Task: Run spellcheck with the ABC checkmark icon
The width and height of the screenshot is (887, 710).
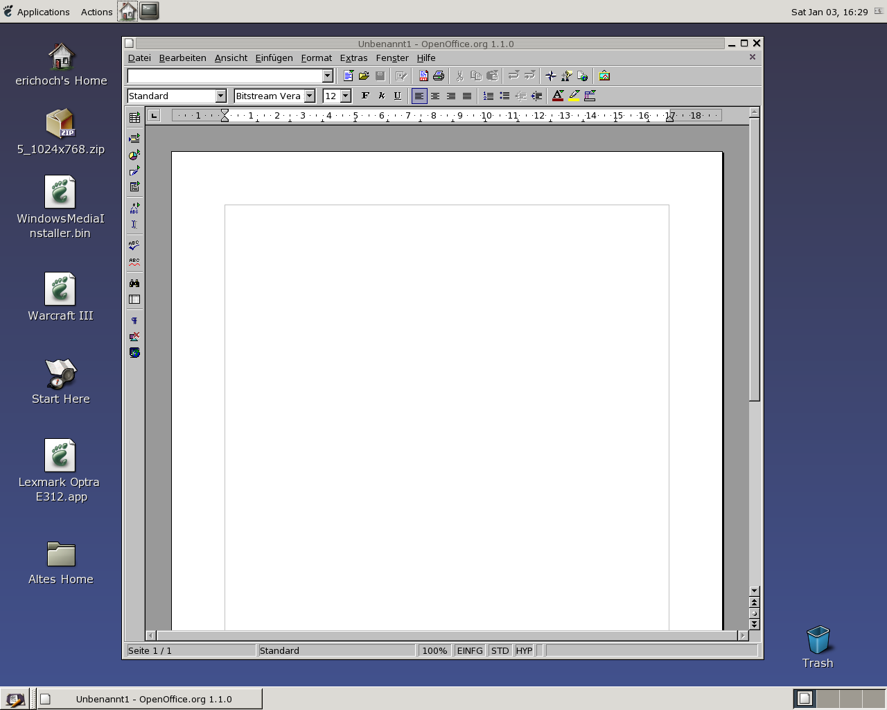Action: pyautogui.click(x=134, y=245)
